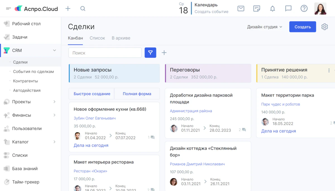The image size is (335, 191).
Task: Open deal Макет территории парка title
Action: coord(288,95)
